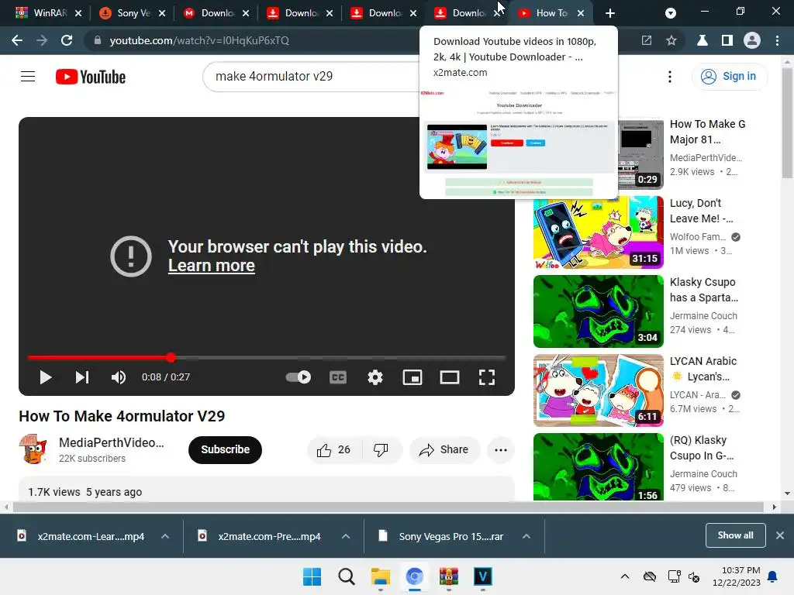Click the vertical page scrollbar
794x595 pixels.
[787, 124]
